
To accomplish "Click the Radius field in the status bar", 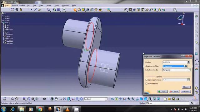I will pyautogui.click(x=168, y=103).
